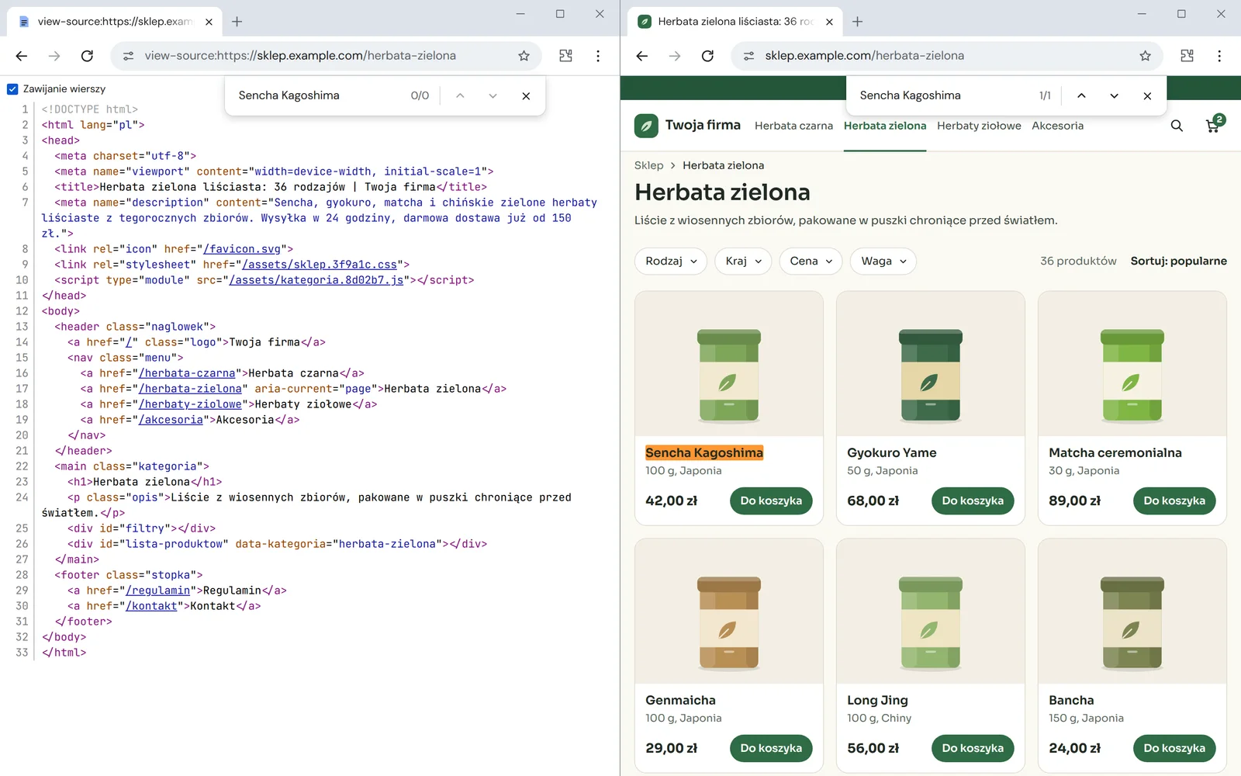Screen dimensions: 1241x776
Task: Previous match in shop window find bar
Action: click(1081, 95)
